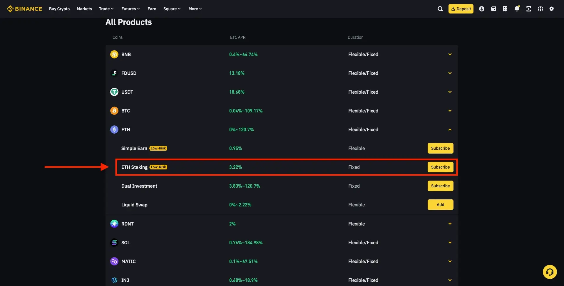Click the yellow Deposit button

pyautogui.click(x=461, y=9)
